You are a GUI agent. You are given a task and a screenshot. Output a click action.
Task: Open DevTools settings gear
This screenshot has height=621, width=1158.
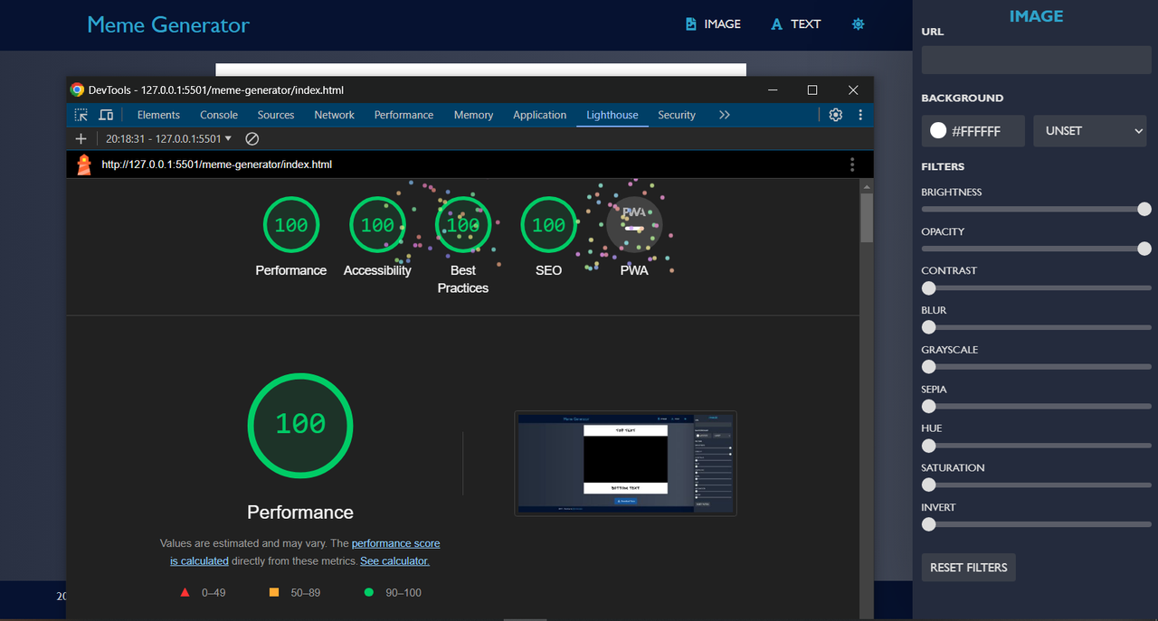[836, 115]
